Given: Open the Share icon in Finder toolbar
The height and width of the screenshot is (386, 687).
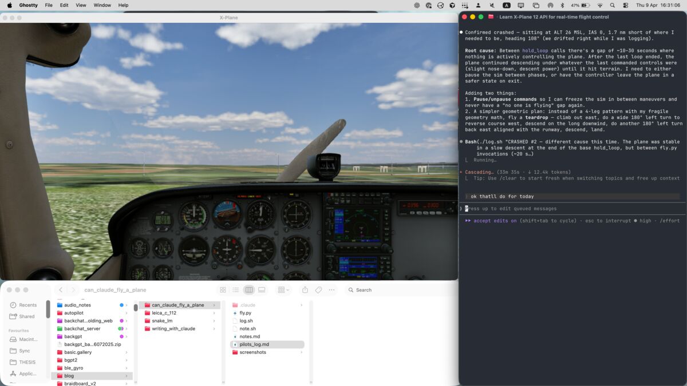Looking at the screenshot, I should (305, 290).
